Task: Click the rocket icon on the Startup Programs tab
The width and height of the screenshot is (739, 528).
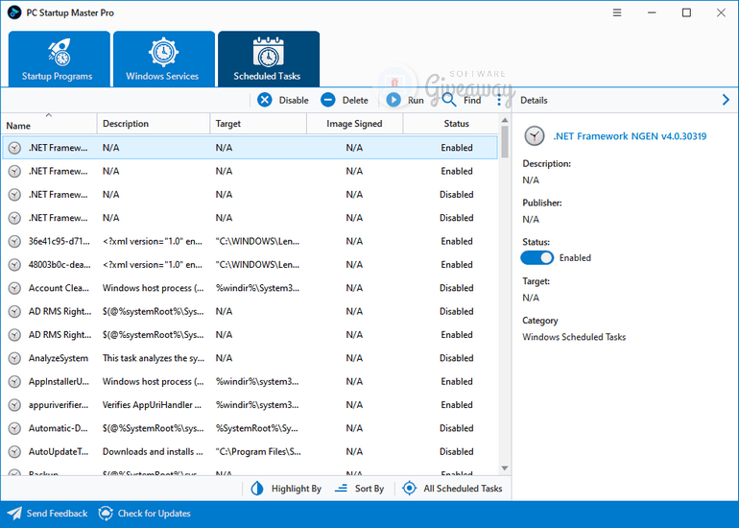Action: pyautogui.click(x=60, y=53)
